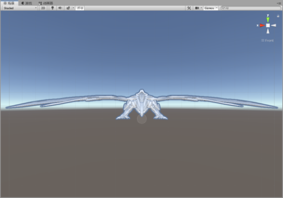Toggle scene effects (skybox, fog) icon
Viewport: 283px width, 198px height.
coord(68,8)
